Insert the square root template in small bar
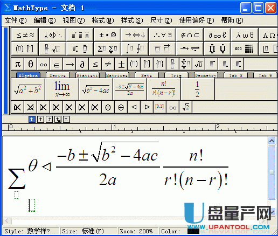Image resolution: width=278 pixels, height=236 pixels. [199, 64]
